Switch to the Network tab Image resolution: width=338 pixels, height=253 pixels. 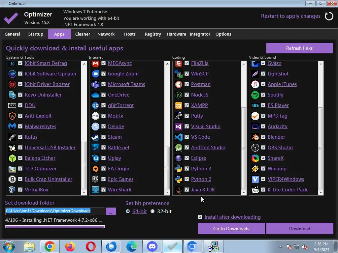(106, 34)
